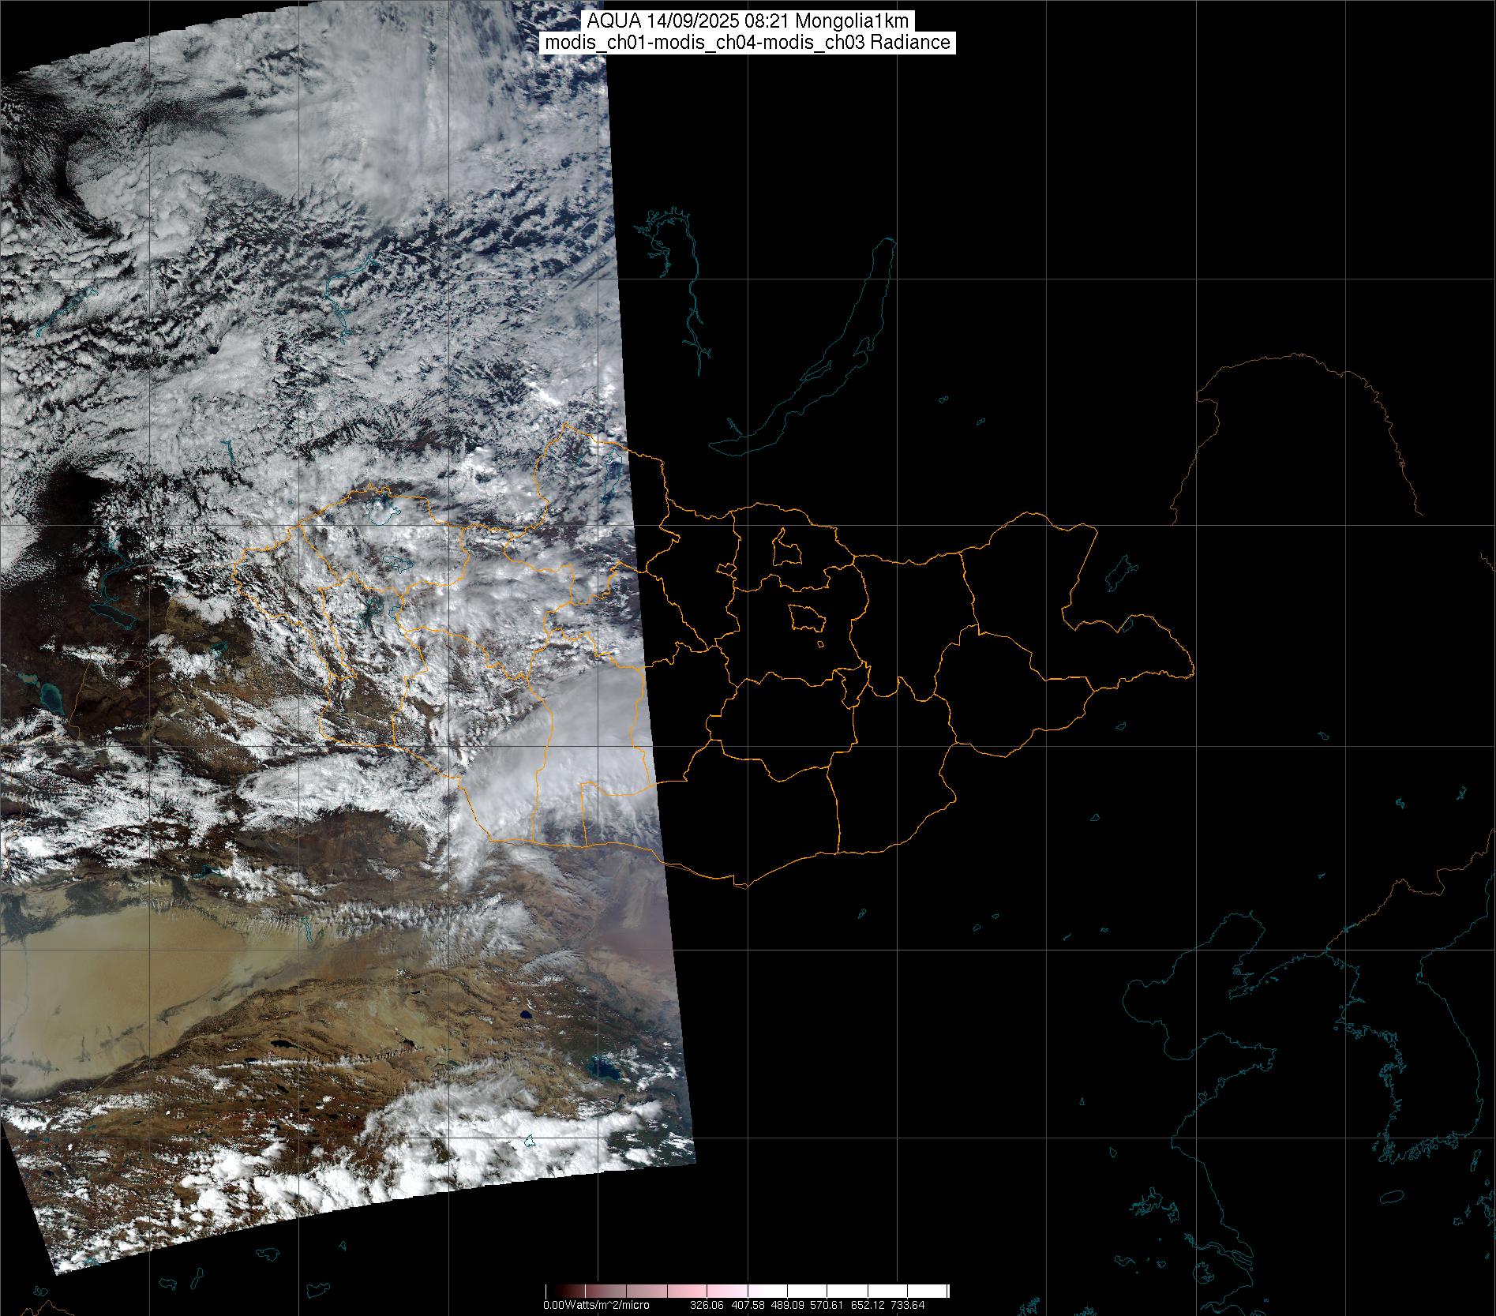Pick the pink middle section of the colorbar
Image resolution: width=1496 pixels, height=1316 pixels.
(711, 1291)
